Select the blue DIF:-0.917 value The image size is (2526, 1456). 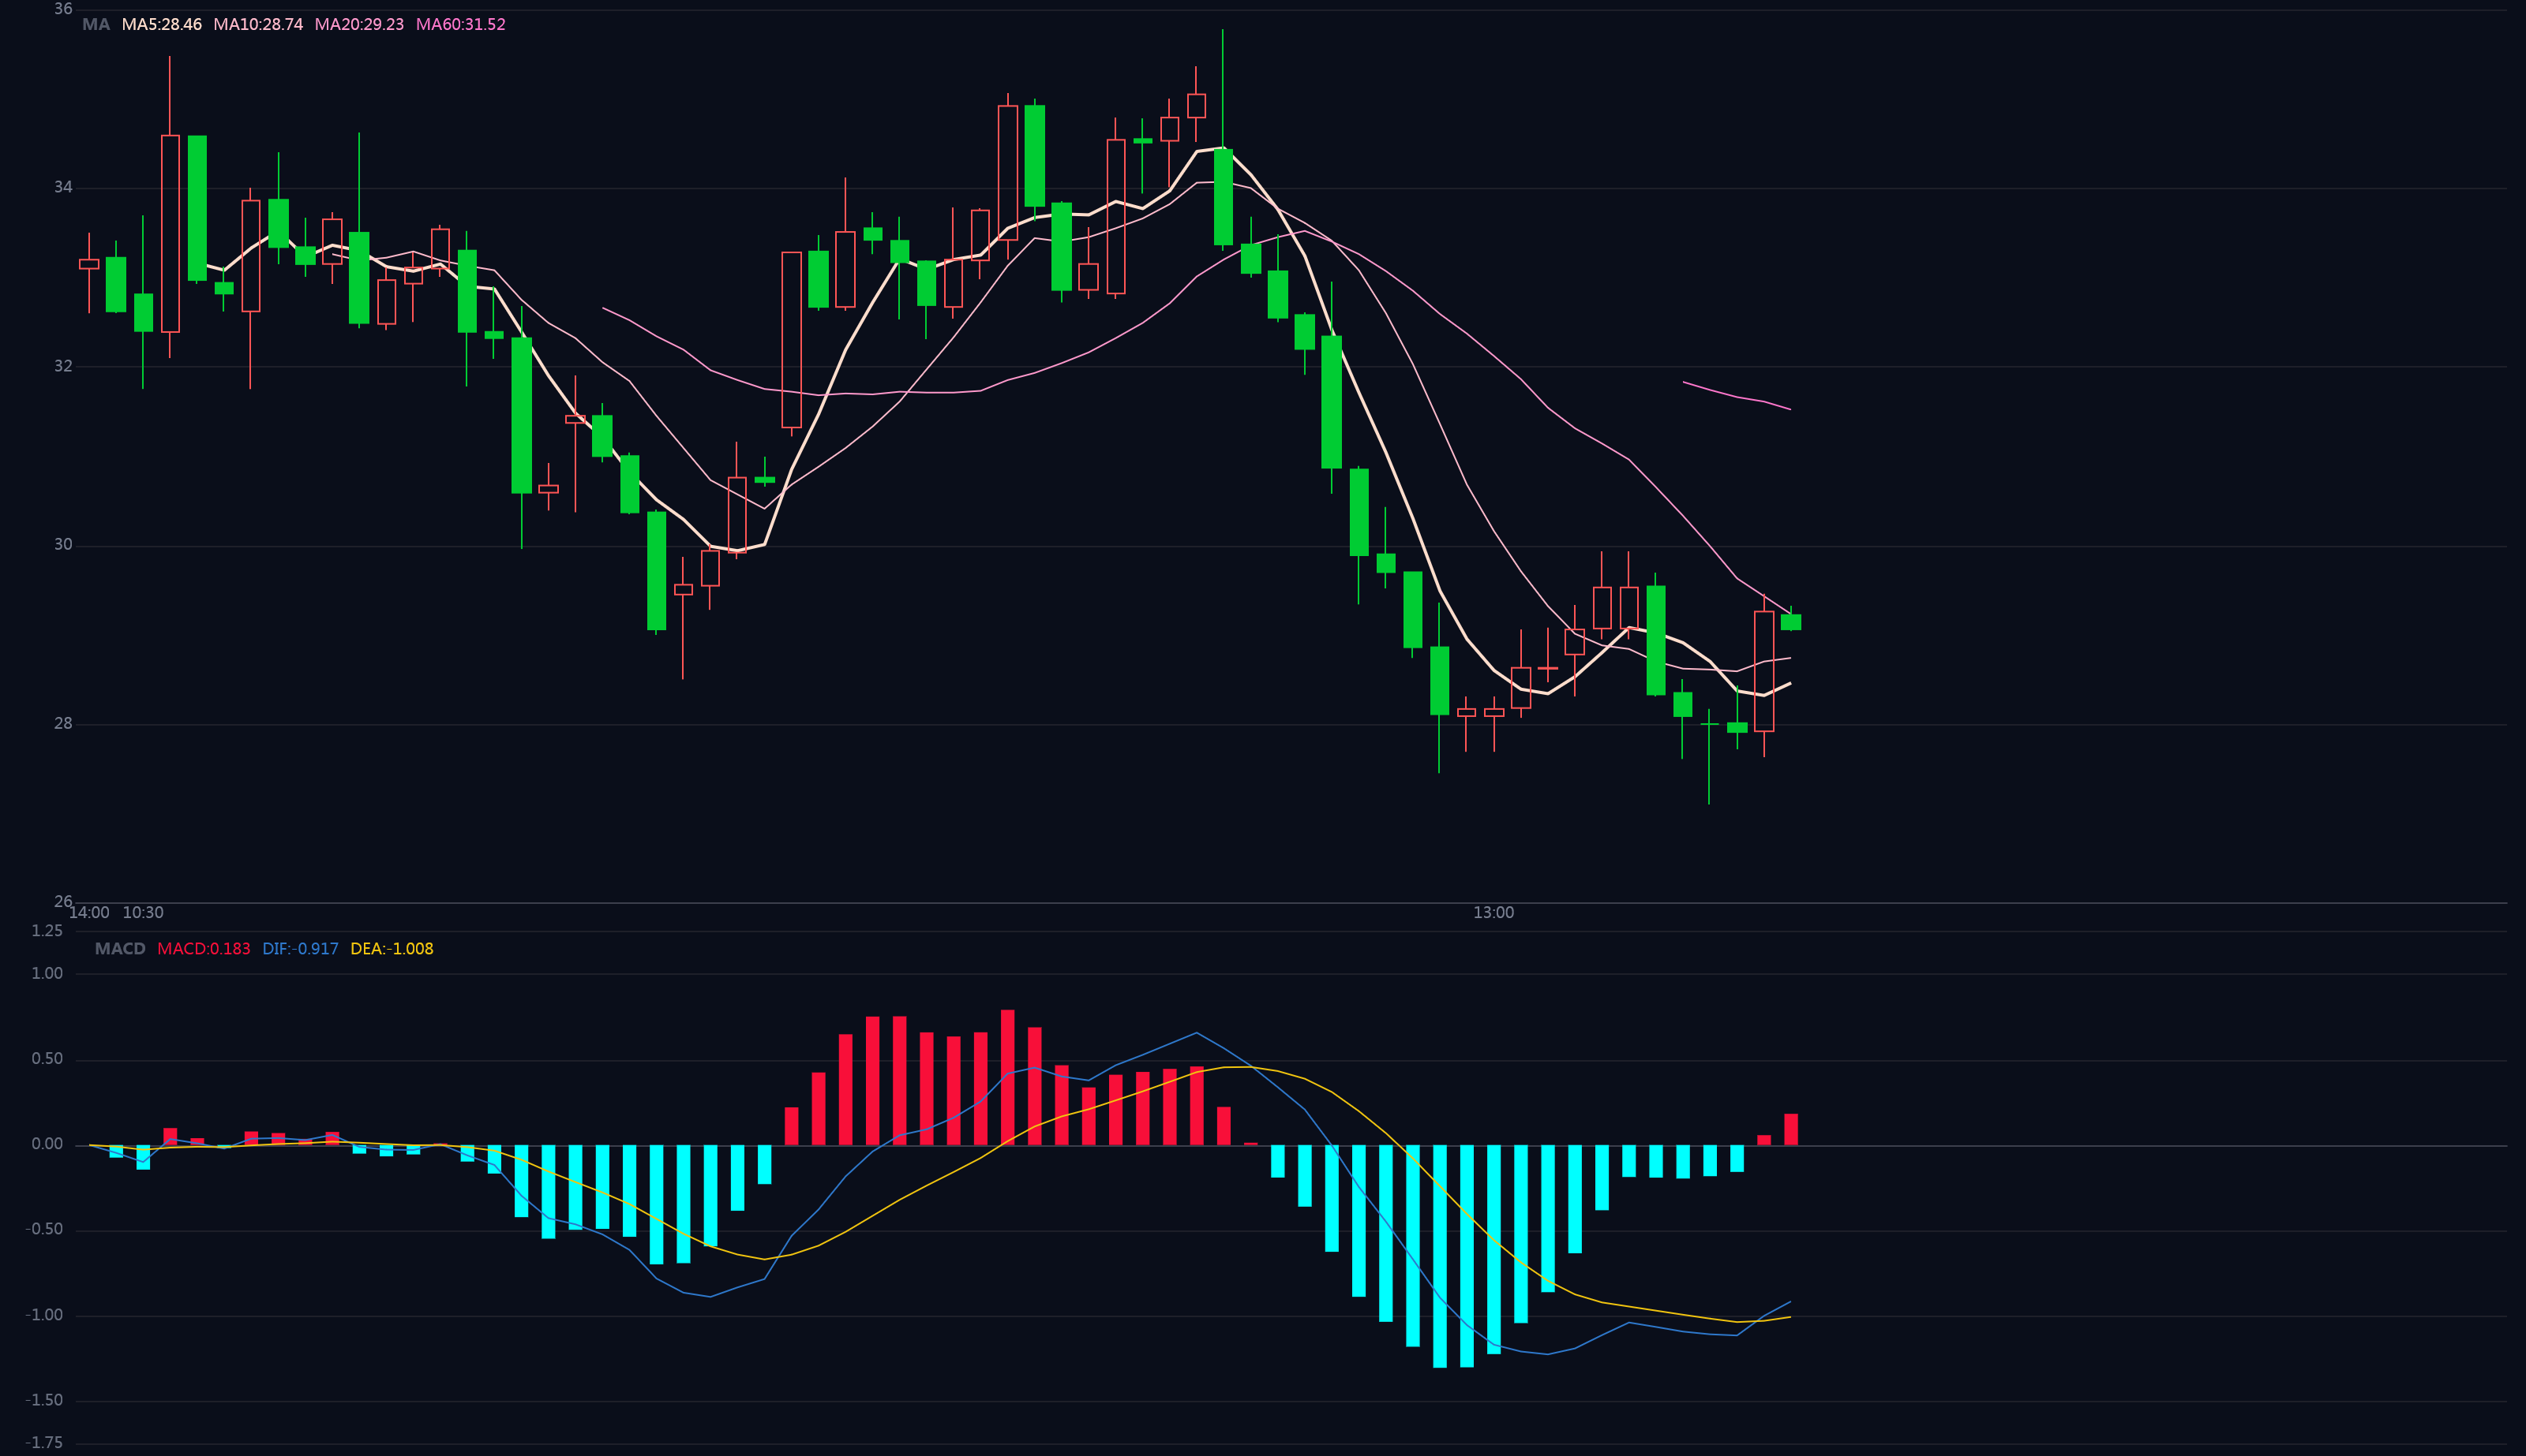pyautogui.click(x=300, y=948)
